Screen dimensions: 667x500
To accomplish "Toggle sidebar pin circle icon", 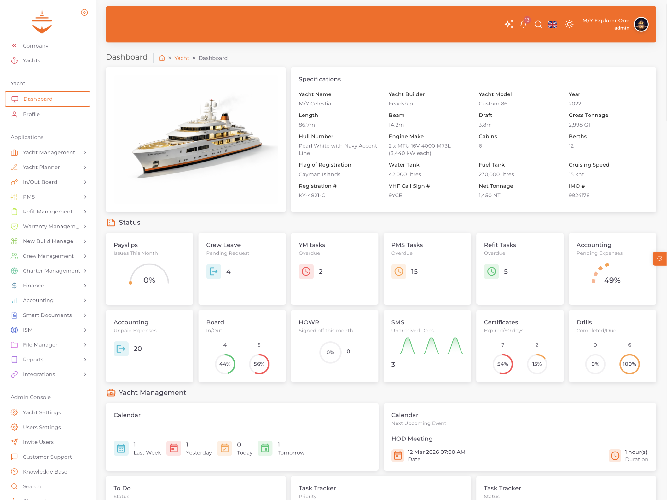I will [x=84, y=13].
